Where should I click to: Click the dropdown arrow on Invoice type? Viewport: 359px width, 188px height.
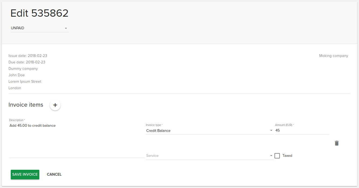(271, 130)
